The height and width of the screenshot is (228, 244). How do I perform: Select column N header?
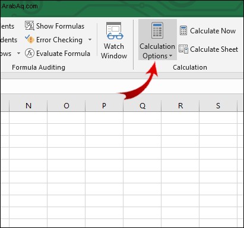(x=28, y=105)
